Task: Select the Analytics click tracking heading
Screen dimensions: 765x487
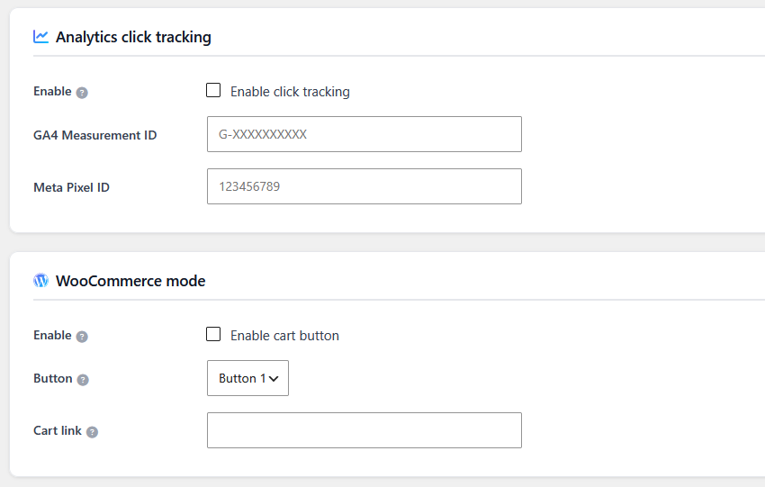Action: (133, 37)
